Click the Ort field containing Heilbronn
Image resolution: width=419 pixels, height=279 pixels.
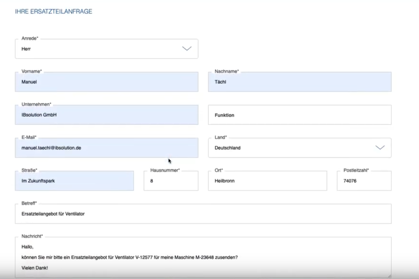267,181
